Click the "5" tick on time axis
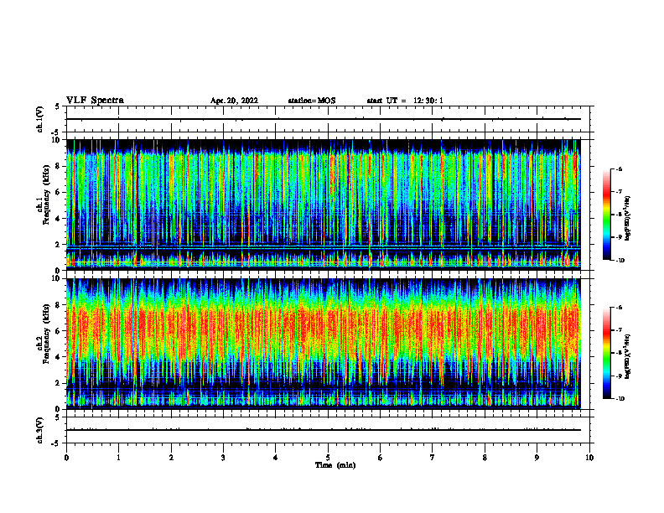The image size is (664, 513). (328, 458)
